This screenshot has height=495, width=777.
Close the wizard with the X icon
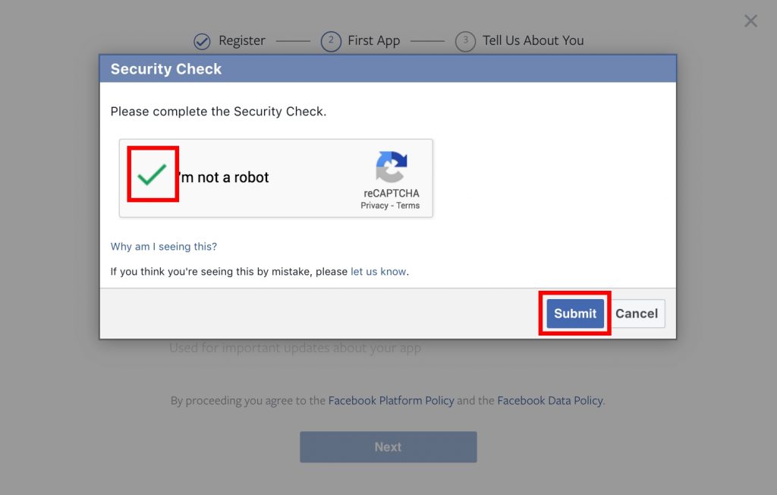750,20
